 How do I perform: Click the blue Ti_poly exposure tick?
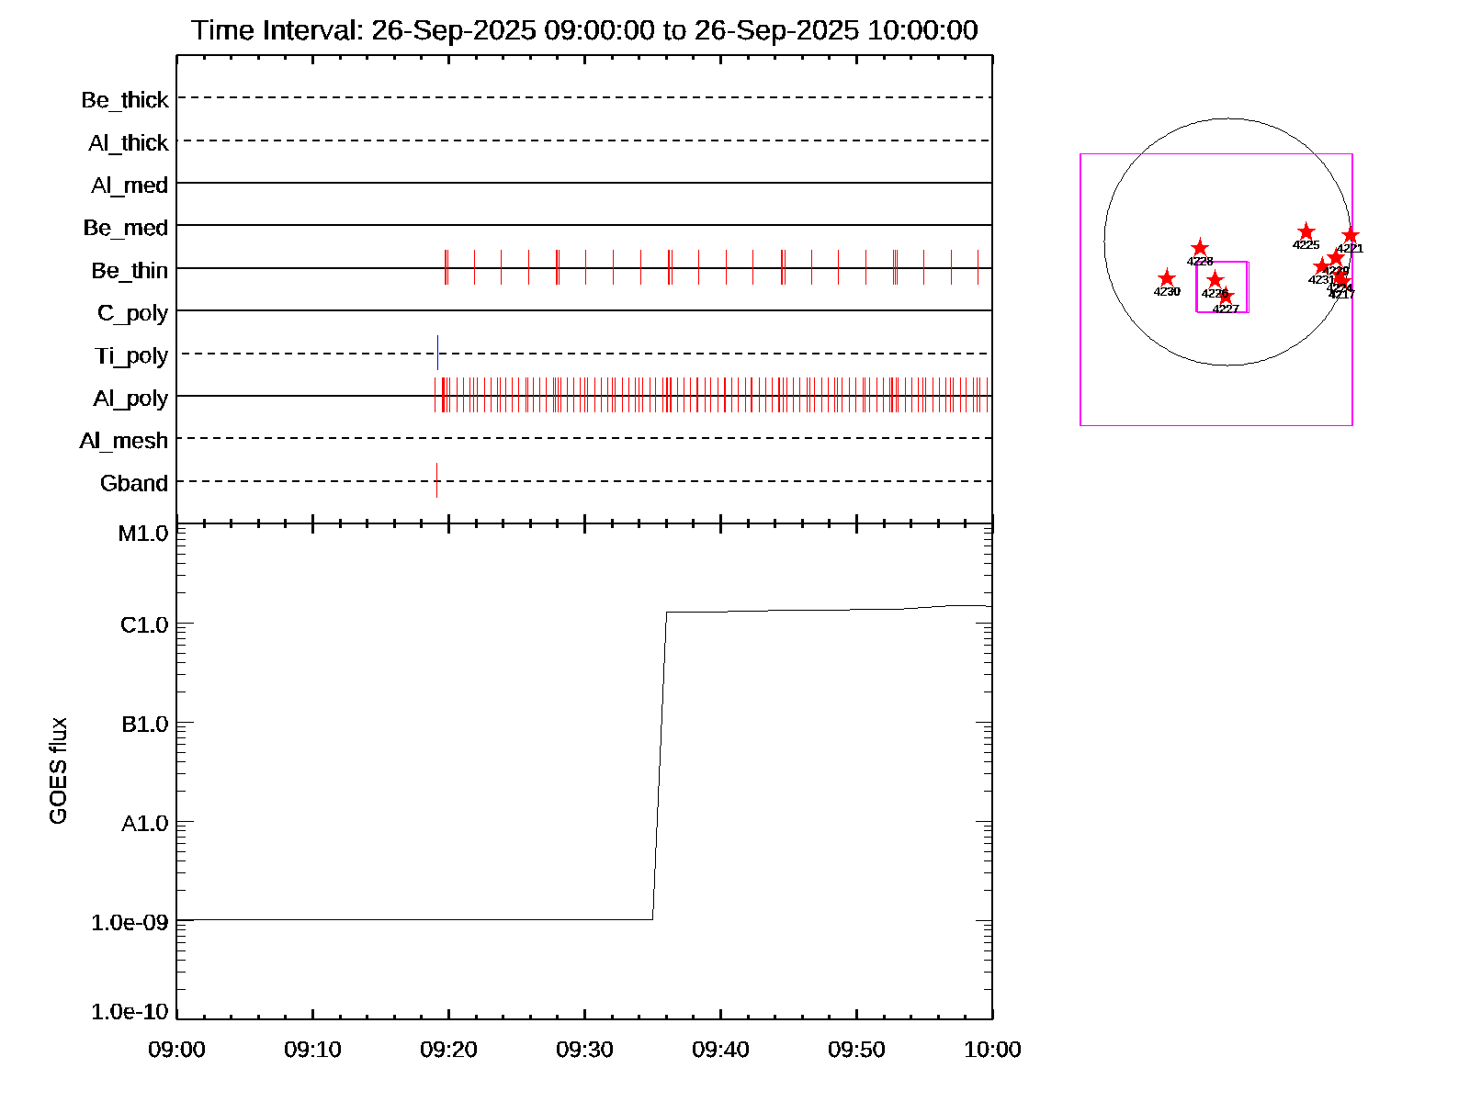click(x=437, y=353)
